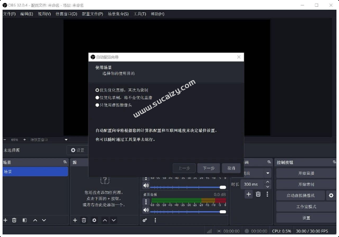
Task: Toggle 工作室模式 button
Action: [306, 206]
